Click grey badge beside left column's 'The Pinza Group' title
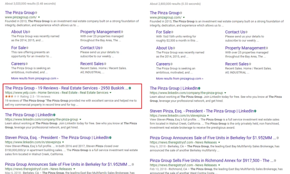Viewport: 290px width, 174px height. (x=36, y=13)
